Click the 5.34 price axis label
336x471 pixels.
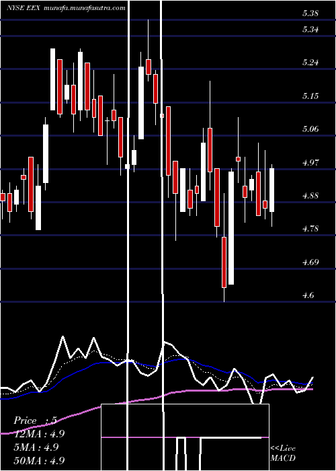(310, 30)
